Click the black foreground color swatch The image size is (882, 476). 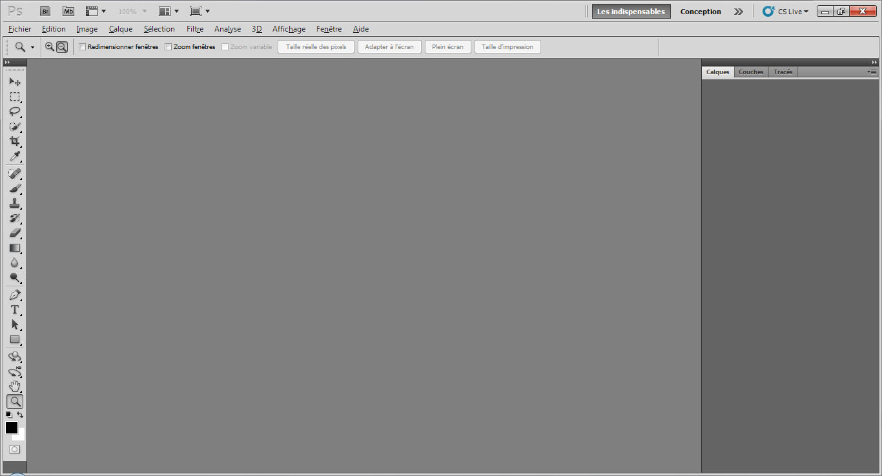coord(11,428)
